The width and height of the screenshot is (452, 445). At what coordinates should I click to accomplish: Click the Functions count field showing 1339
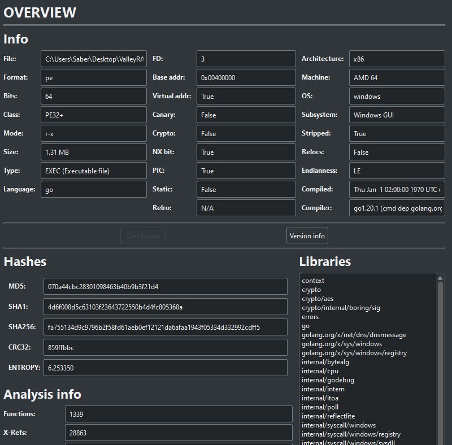[x=179, y=414]
